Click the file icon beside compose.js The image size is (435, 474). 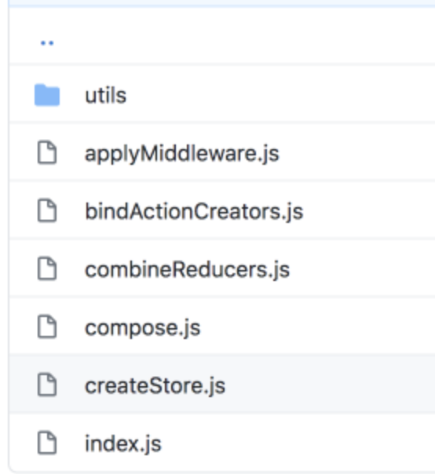(47, 326)
